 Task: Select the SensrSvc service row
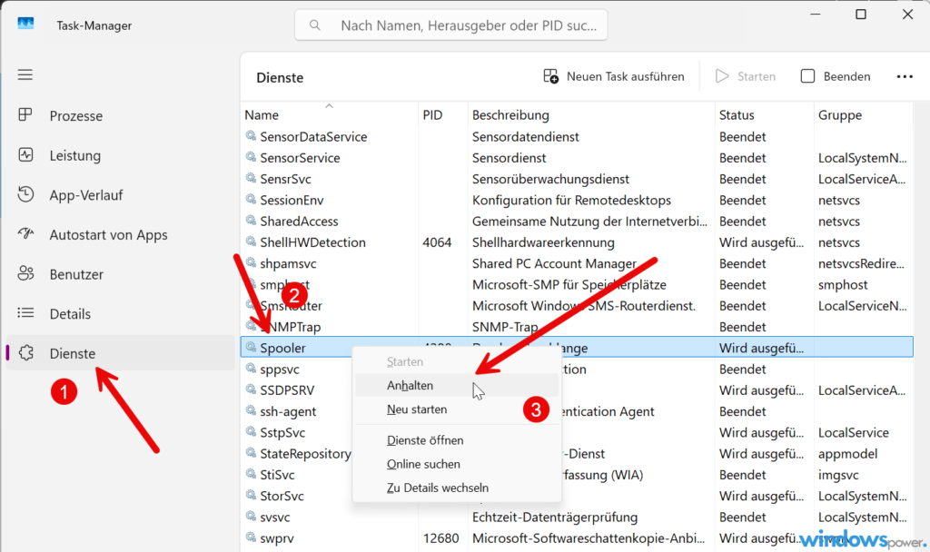[577, 179]
